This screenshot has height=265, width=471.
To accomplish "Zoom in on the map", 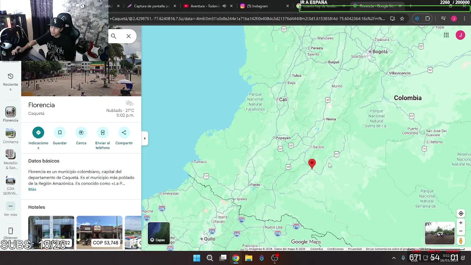I will coord(461,223).
